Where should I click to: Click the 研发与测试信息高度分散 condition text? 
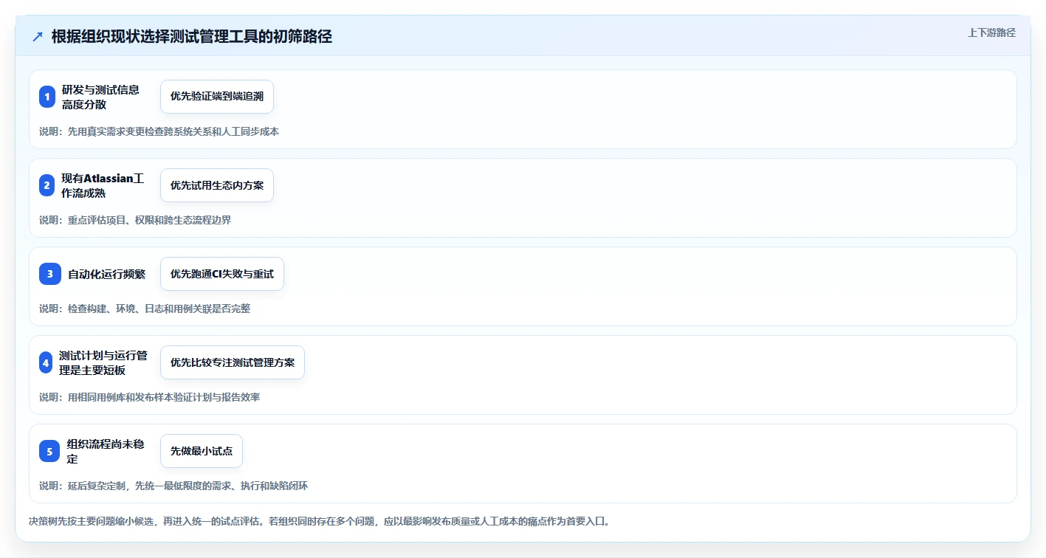pyautogui.click(x=100, y=97)
